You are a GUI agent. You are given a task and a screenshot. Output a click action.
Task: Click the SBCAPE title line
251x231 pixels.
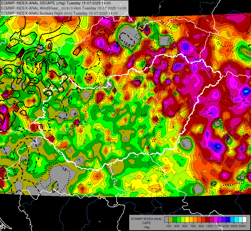pos(56,3)
